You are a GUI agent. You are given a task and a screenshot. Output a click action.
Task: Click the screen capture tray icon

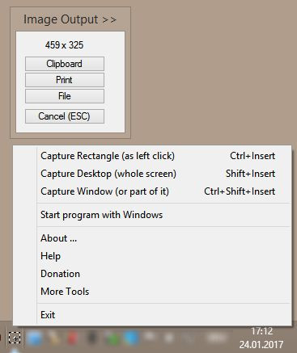coord(15,338)
